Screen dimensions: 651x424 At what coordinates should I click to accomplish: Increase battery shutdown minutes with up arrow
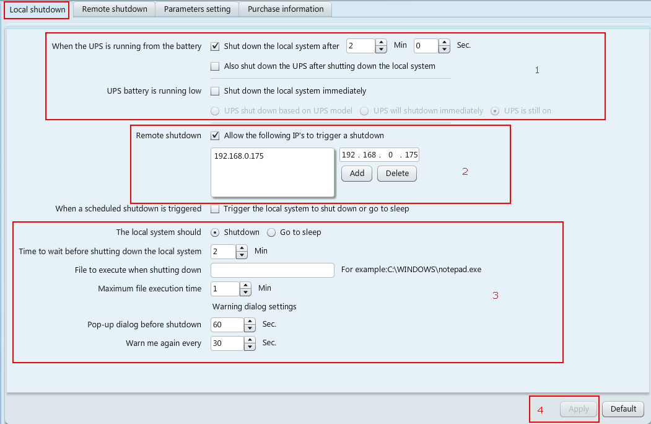click(x=381, y=43)
